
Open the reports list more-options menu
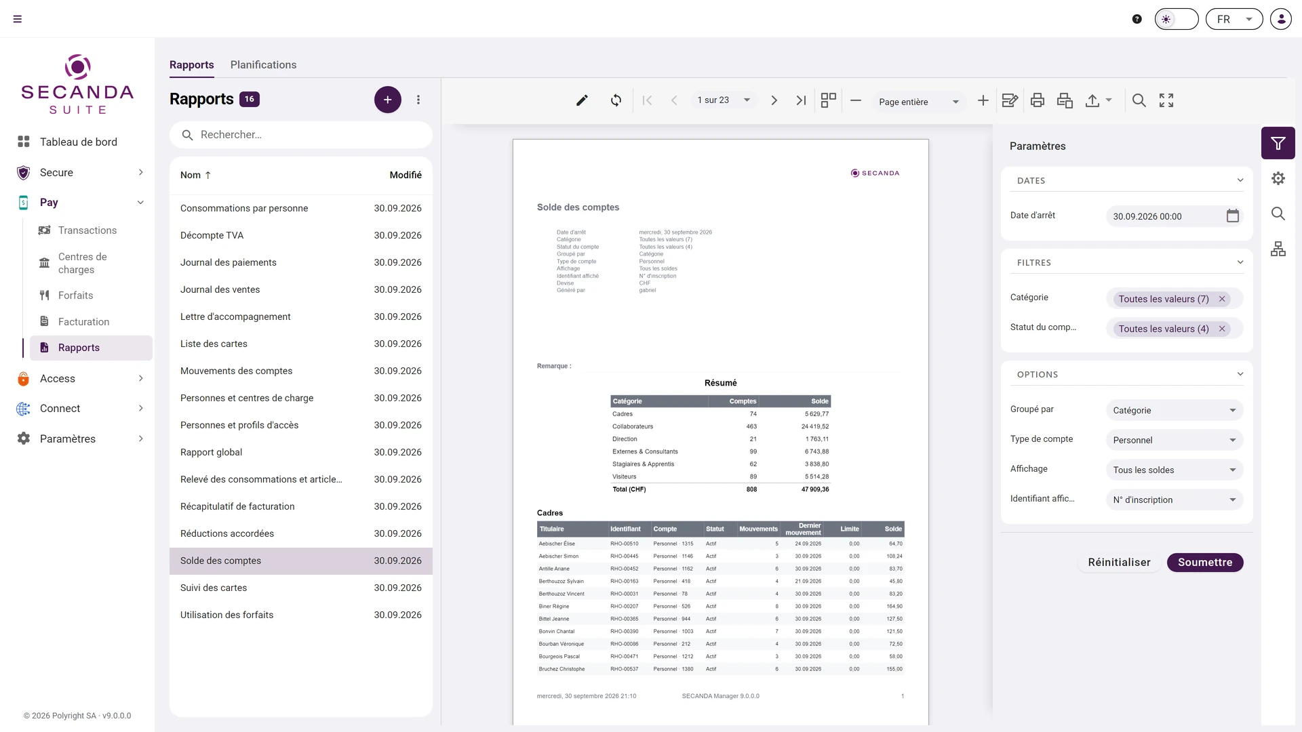418,100
